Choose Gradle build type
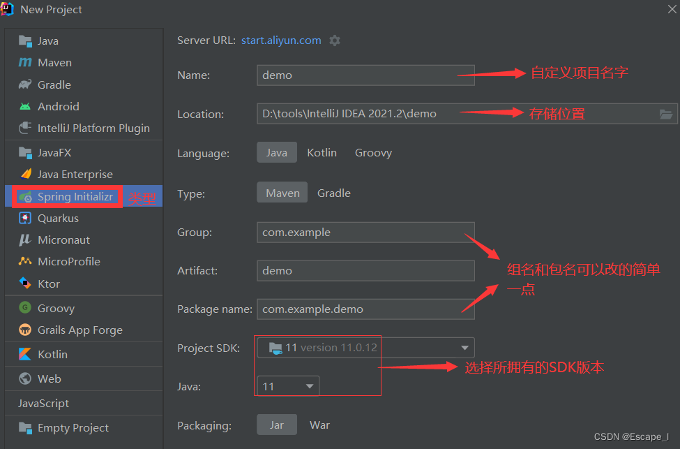680x449 pixels. click(x=334, y=193)
